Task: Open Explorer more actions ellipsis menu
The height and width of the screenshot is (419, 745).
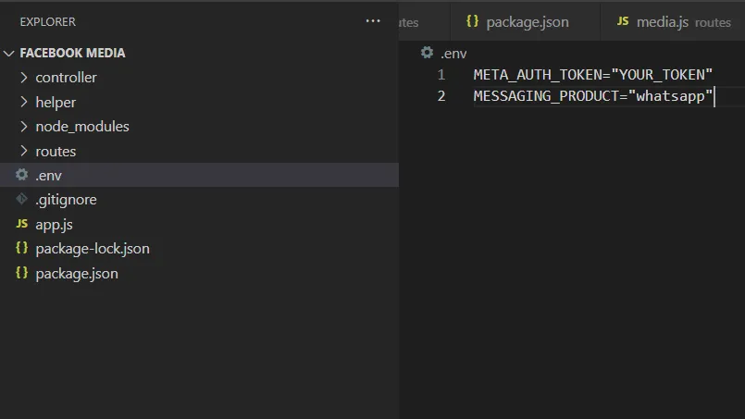Action: tap(373, 20)
